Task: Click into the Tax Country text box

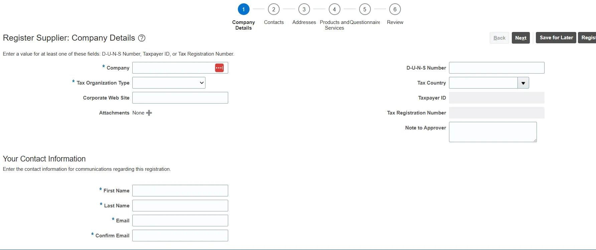Action: (483, 83)
